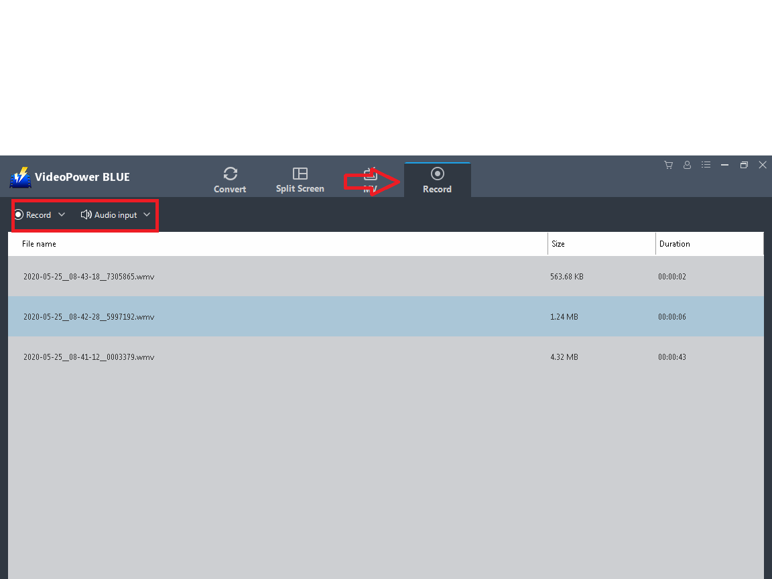The height and width of the screenshot is (579, 772).
Task: Click the Split Screen grid icon
Action: coord(300,173)
